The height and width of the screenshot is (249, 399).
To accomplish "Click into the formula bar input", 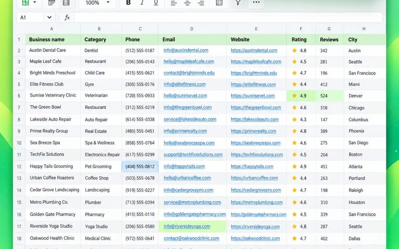I will (228, 17).
